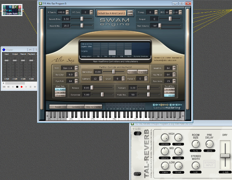
Task: Click the red X icon on Engine Input node
Action: [20, 7]
